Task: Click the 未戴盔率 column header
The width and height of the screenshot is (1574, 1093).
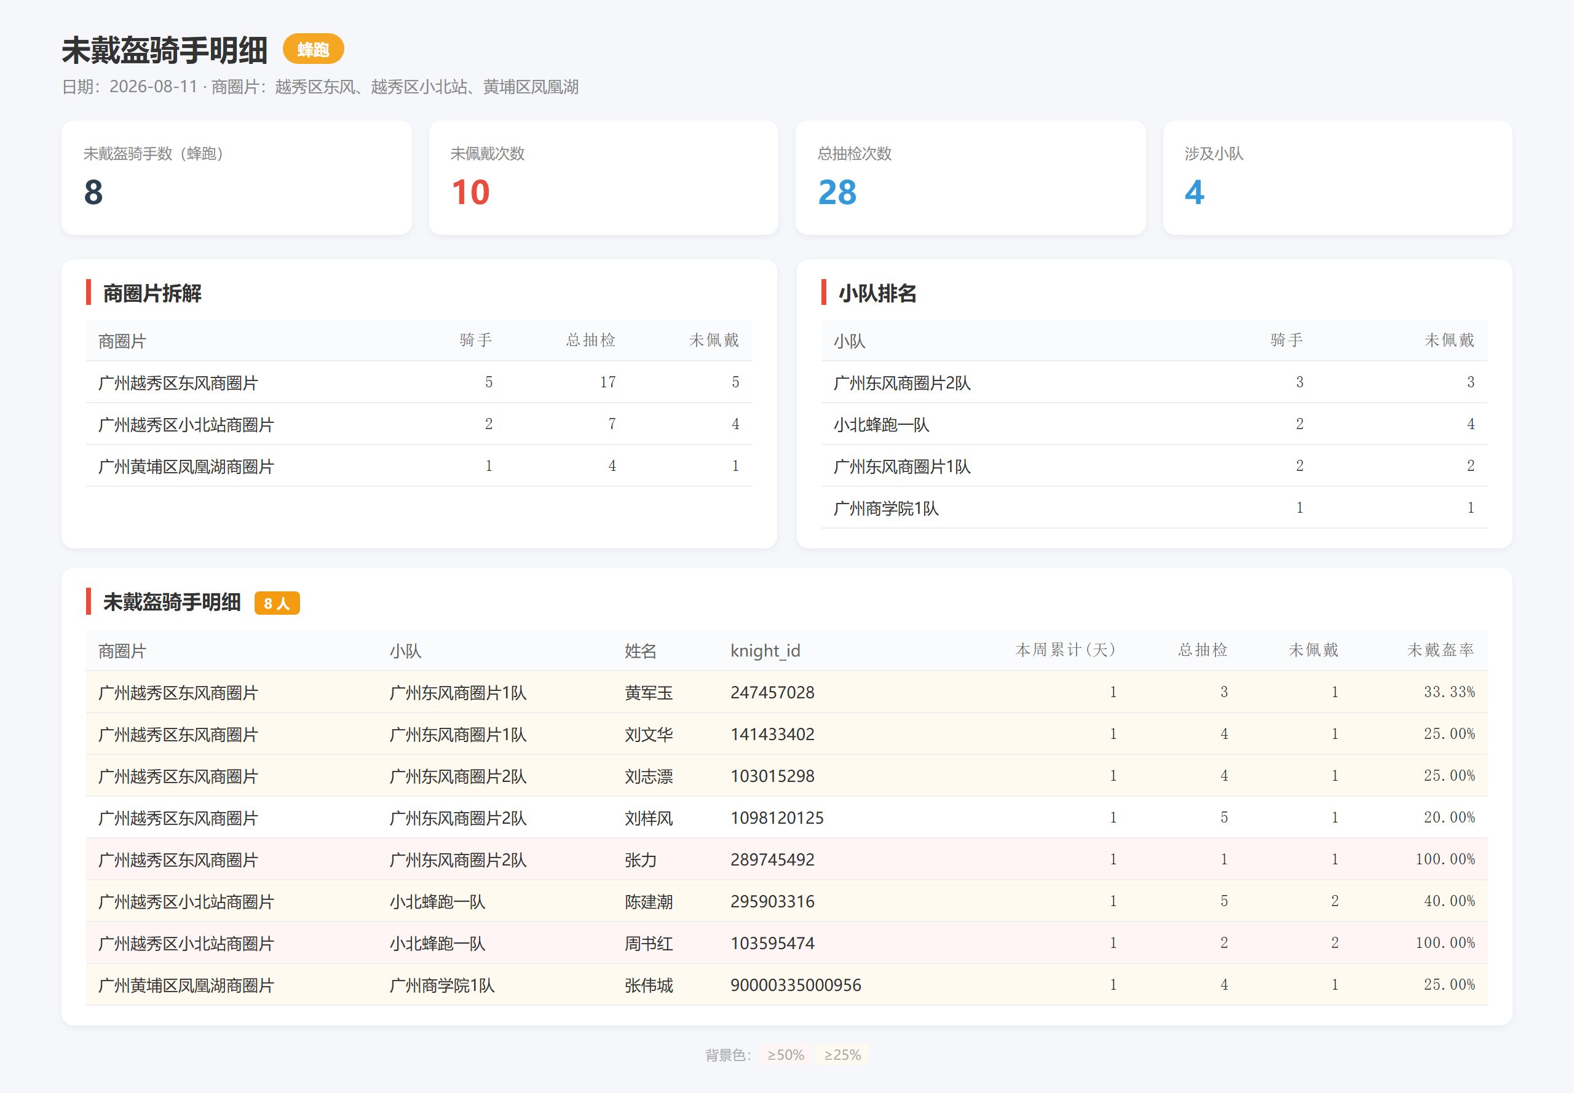Action: coord(1441,650)
